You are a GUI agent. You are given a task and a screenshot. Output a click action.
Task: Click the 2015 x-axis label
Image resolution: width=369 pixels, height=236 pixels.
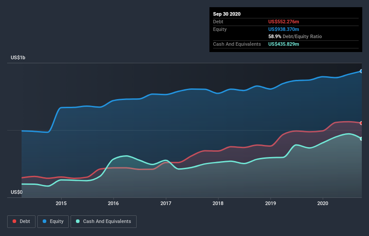[61, 203]
